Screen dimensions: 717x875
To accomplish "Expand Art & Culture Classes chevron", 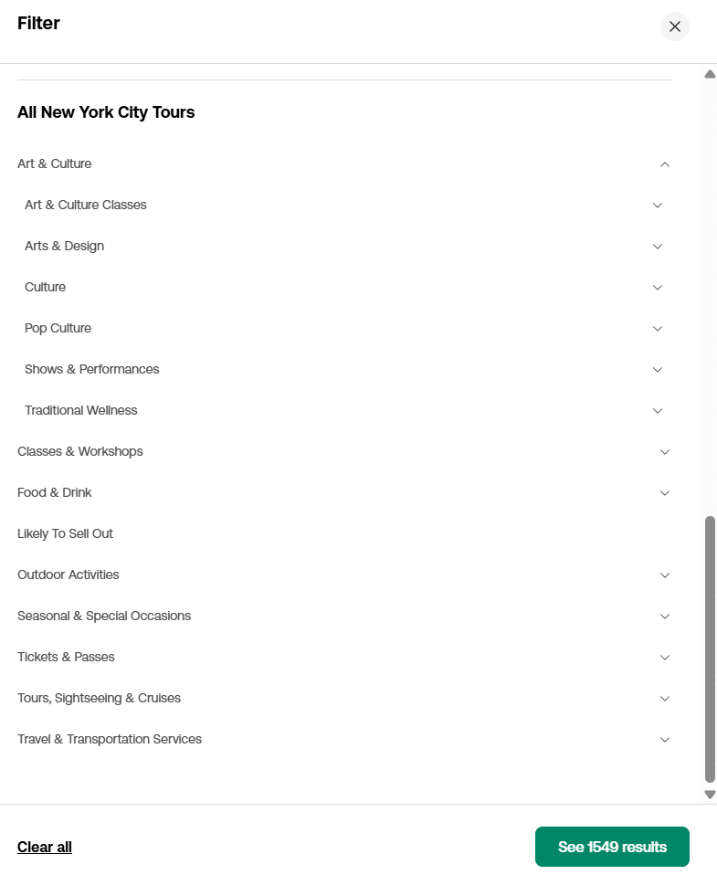I will click(x=658, y=206).
